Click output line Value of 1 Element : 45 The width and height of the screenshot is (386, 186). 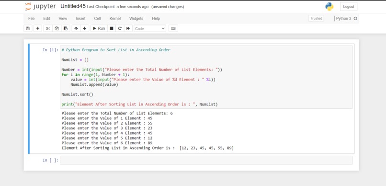click(107, 118)
